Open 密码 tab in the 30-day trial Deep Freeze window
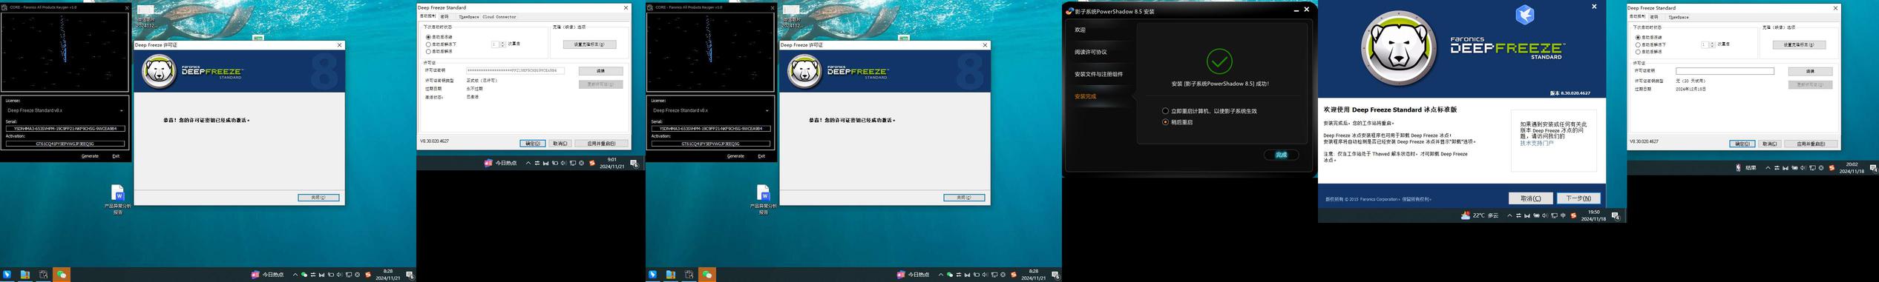1879x282 pixels. 1654,16
